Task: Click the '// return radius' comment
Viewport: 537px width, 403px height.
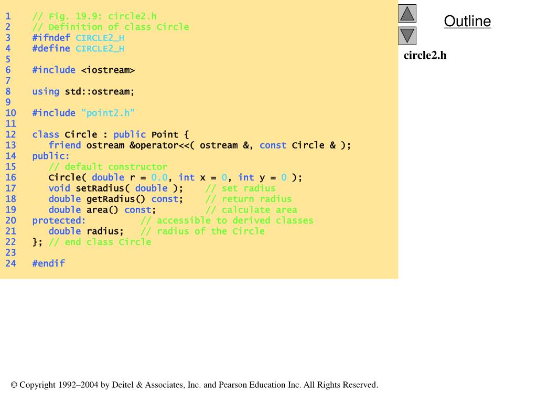Action: point(249,199)
